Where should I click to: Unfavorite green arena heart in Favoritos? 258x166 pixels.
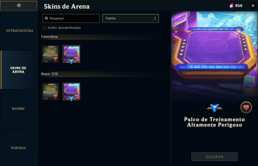point(55,59)
